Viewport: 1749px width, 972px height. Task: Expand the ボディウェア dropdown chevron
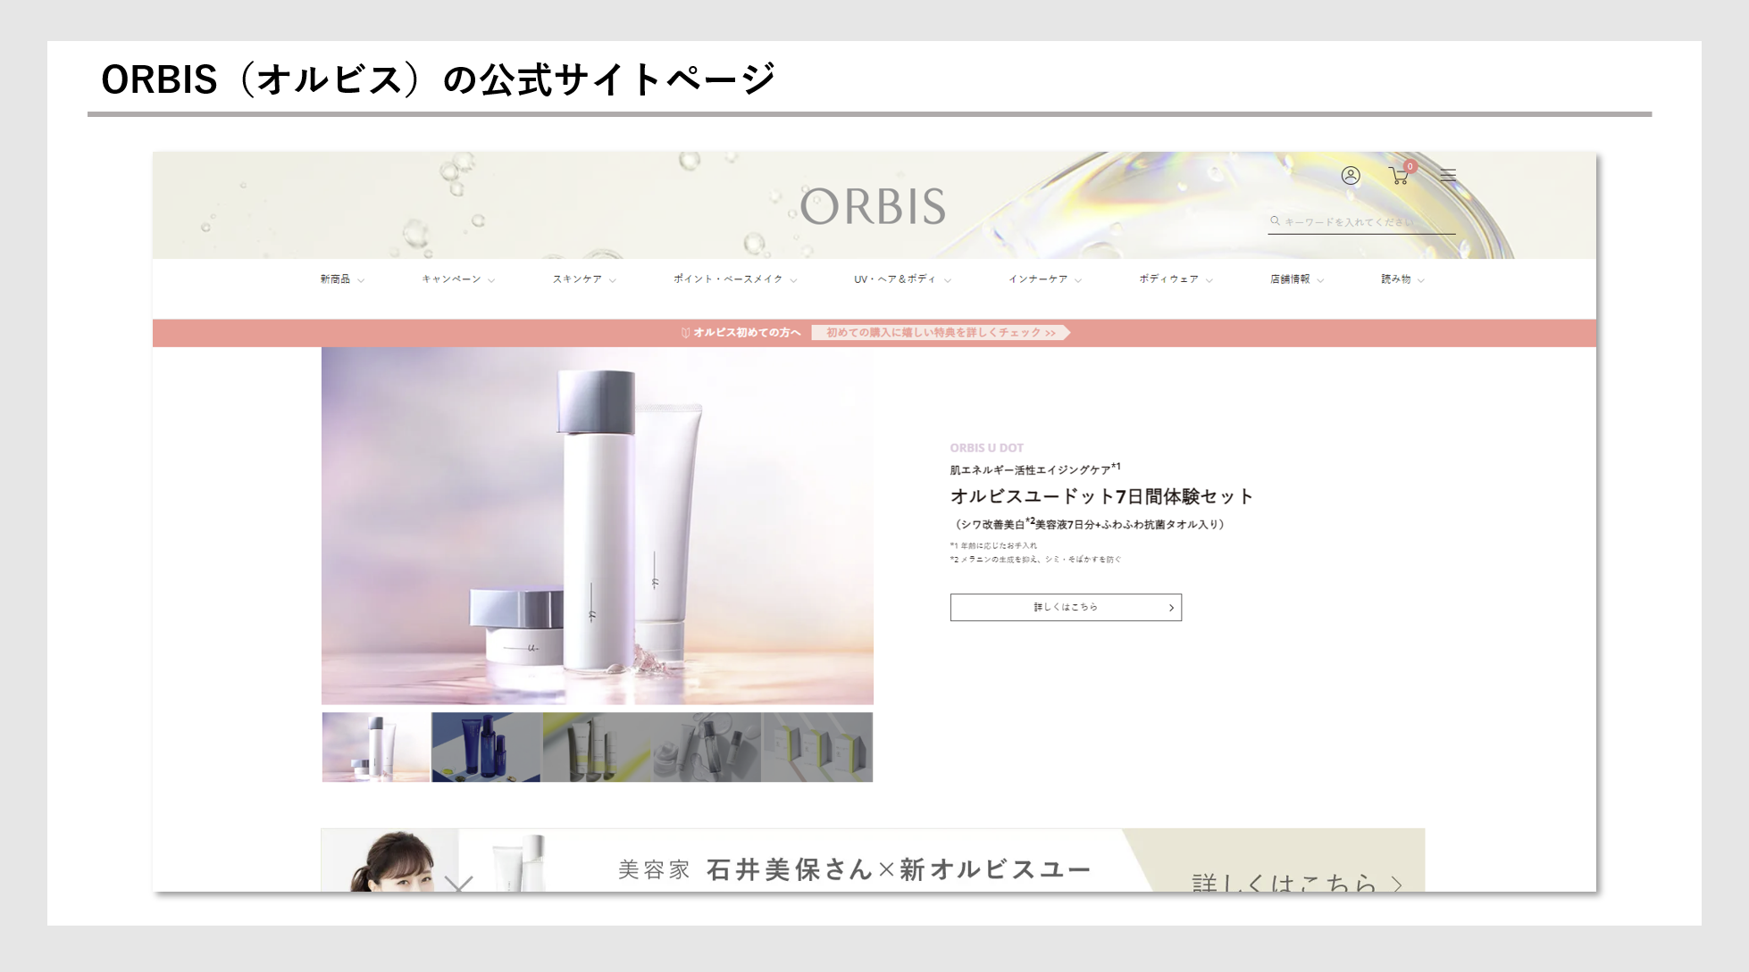click(1209, 280)
